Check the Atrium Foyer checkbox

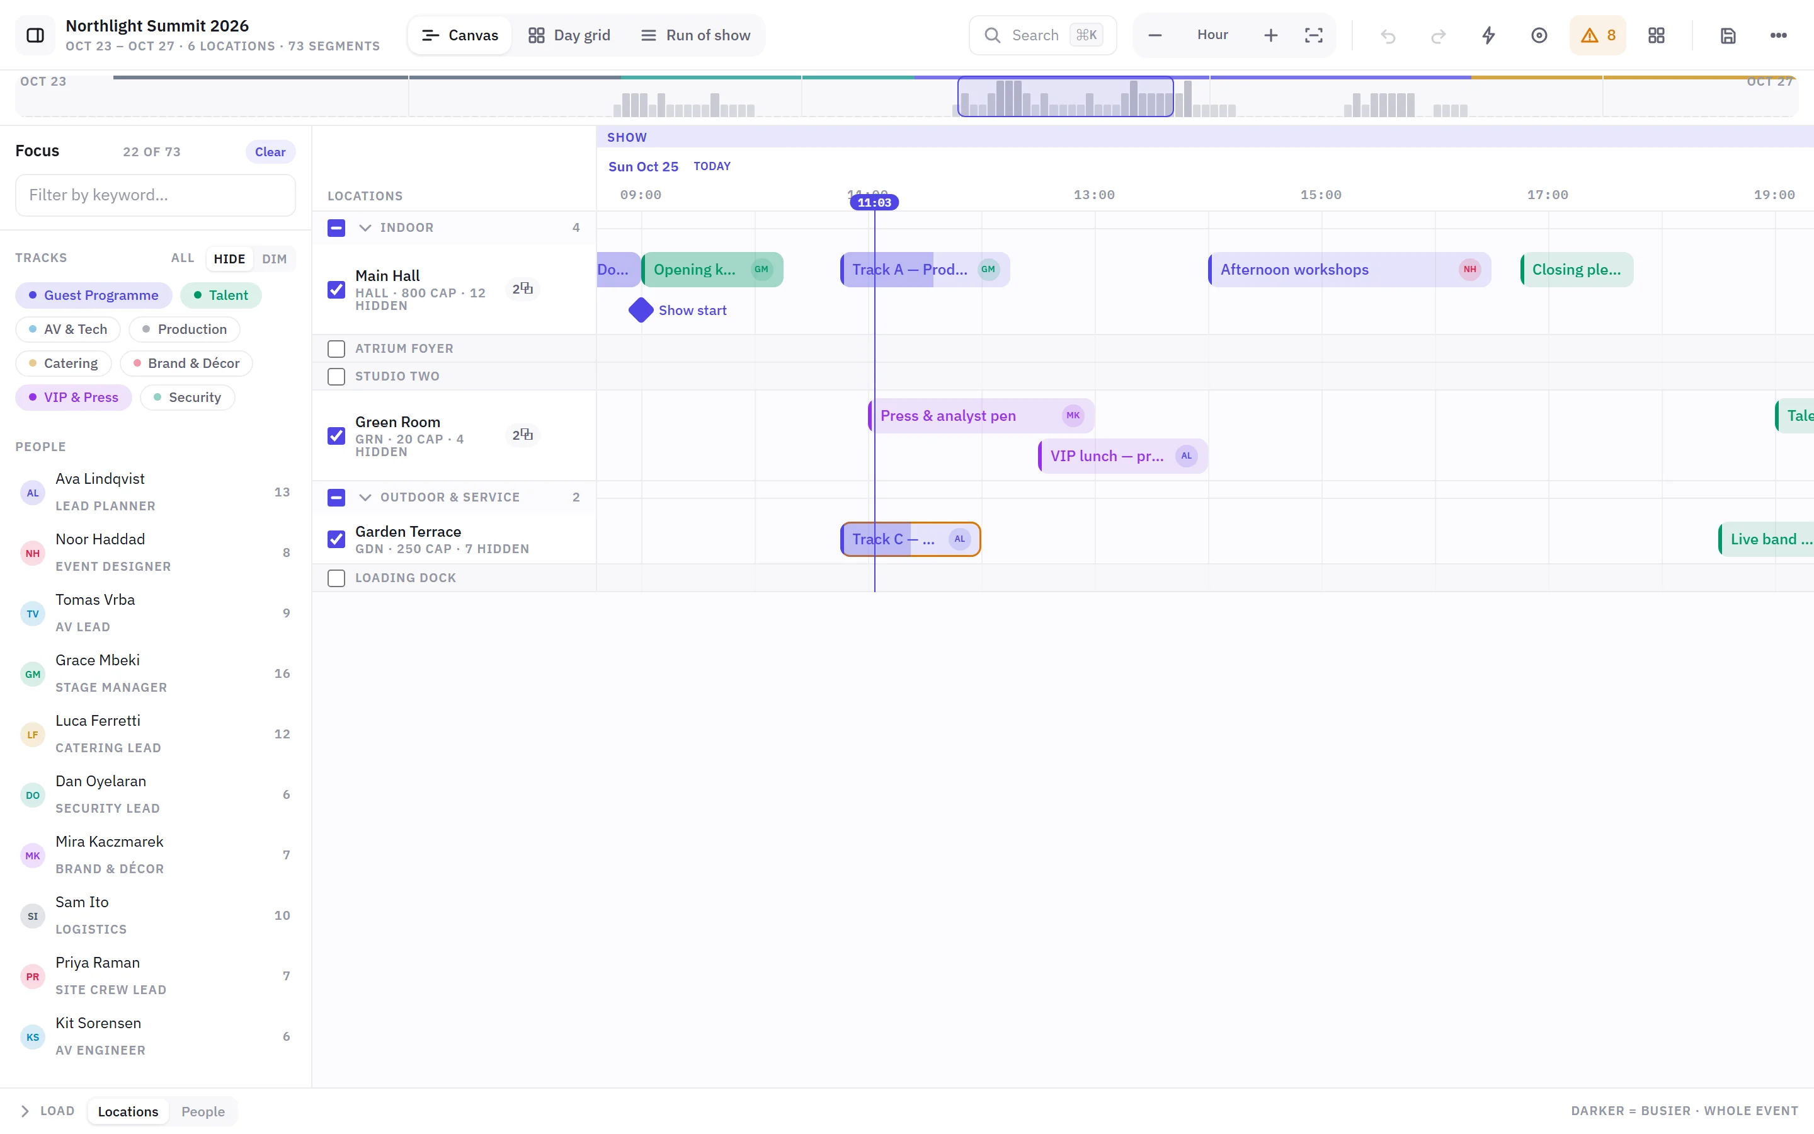pyautogui.click(x=336, y=349)
